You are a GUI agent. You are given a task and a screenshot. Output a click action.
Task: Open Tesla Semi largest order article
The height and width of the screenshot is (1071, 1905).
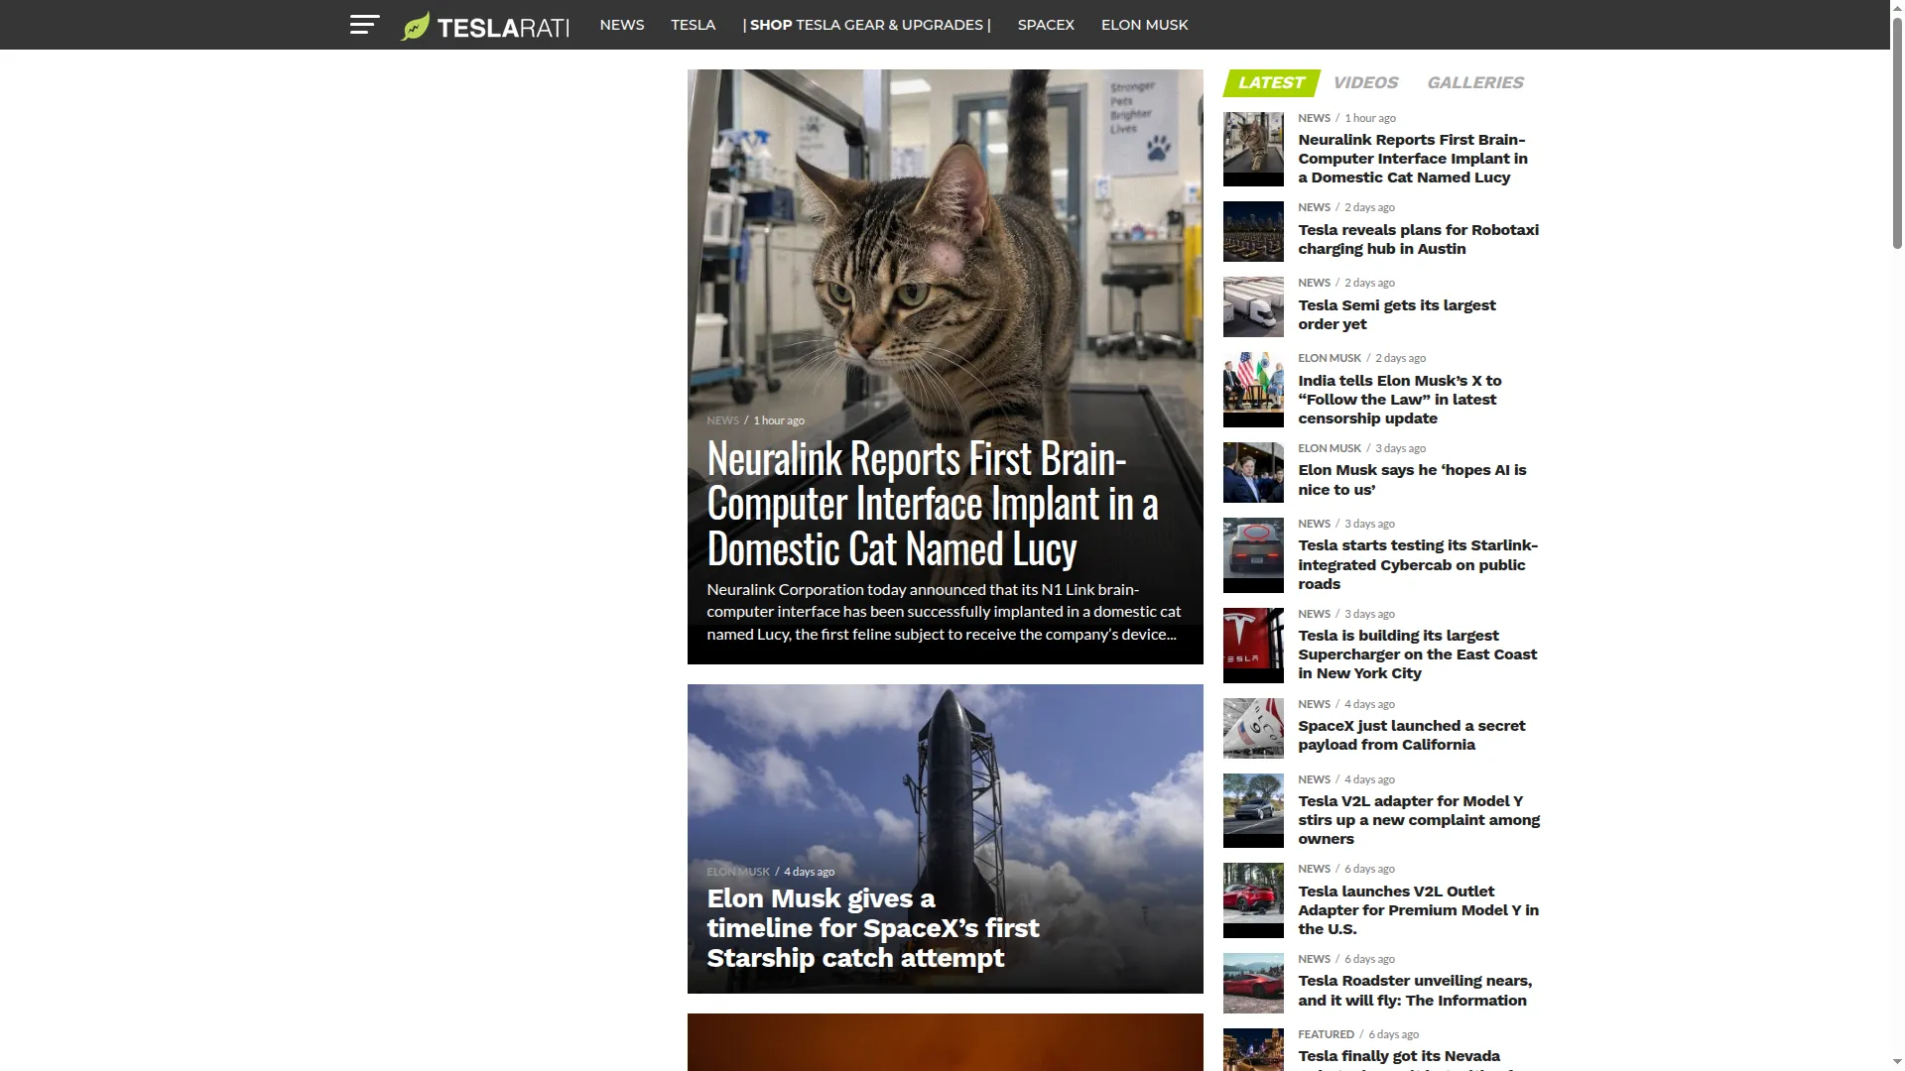tap(1397, 314)
